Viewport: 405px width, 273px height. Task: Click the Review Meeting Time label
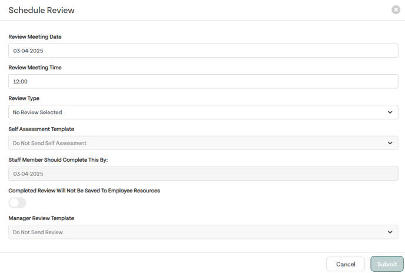coord(35,68)
